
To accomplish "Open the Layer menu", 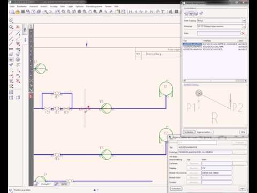I will tap(70, 6).
